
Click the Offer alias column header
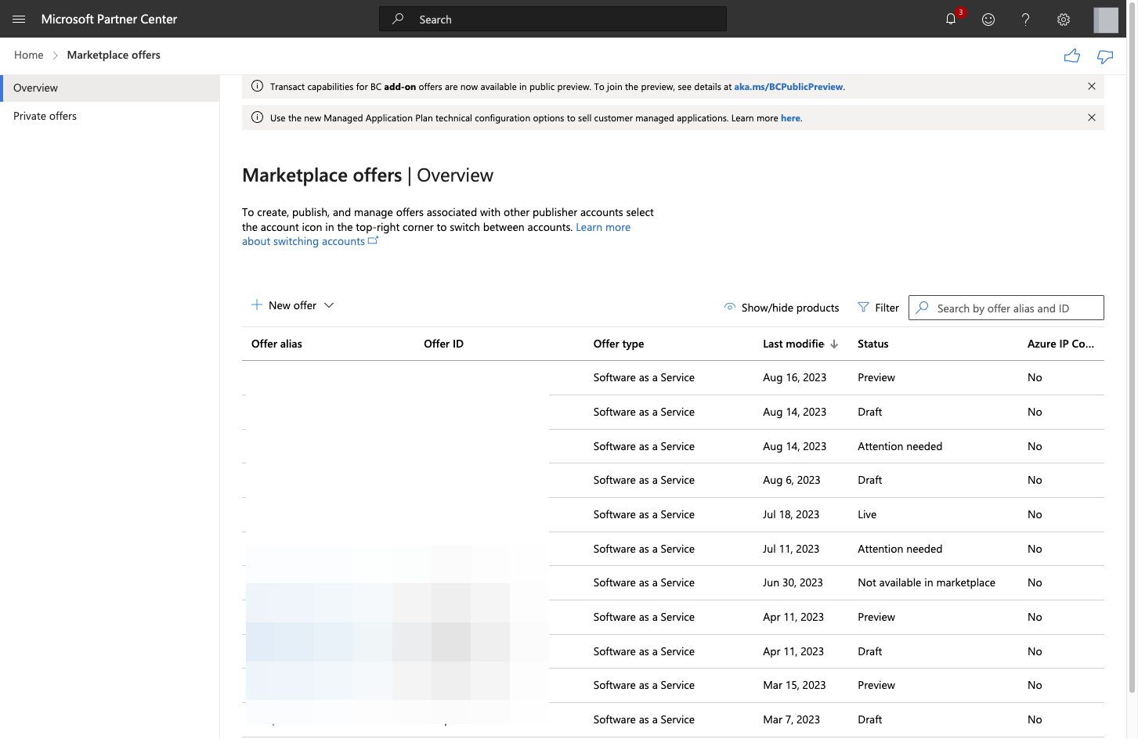pyautogui.click(x=276, y=344)
